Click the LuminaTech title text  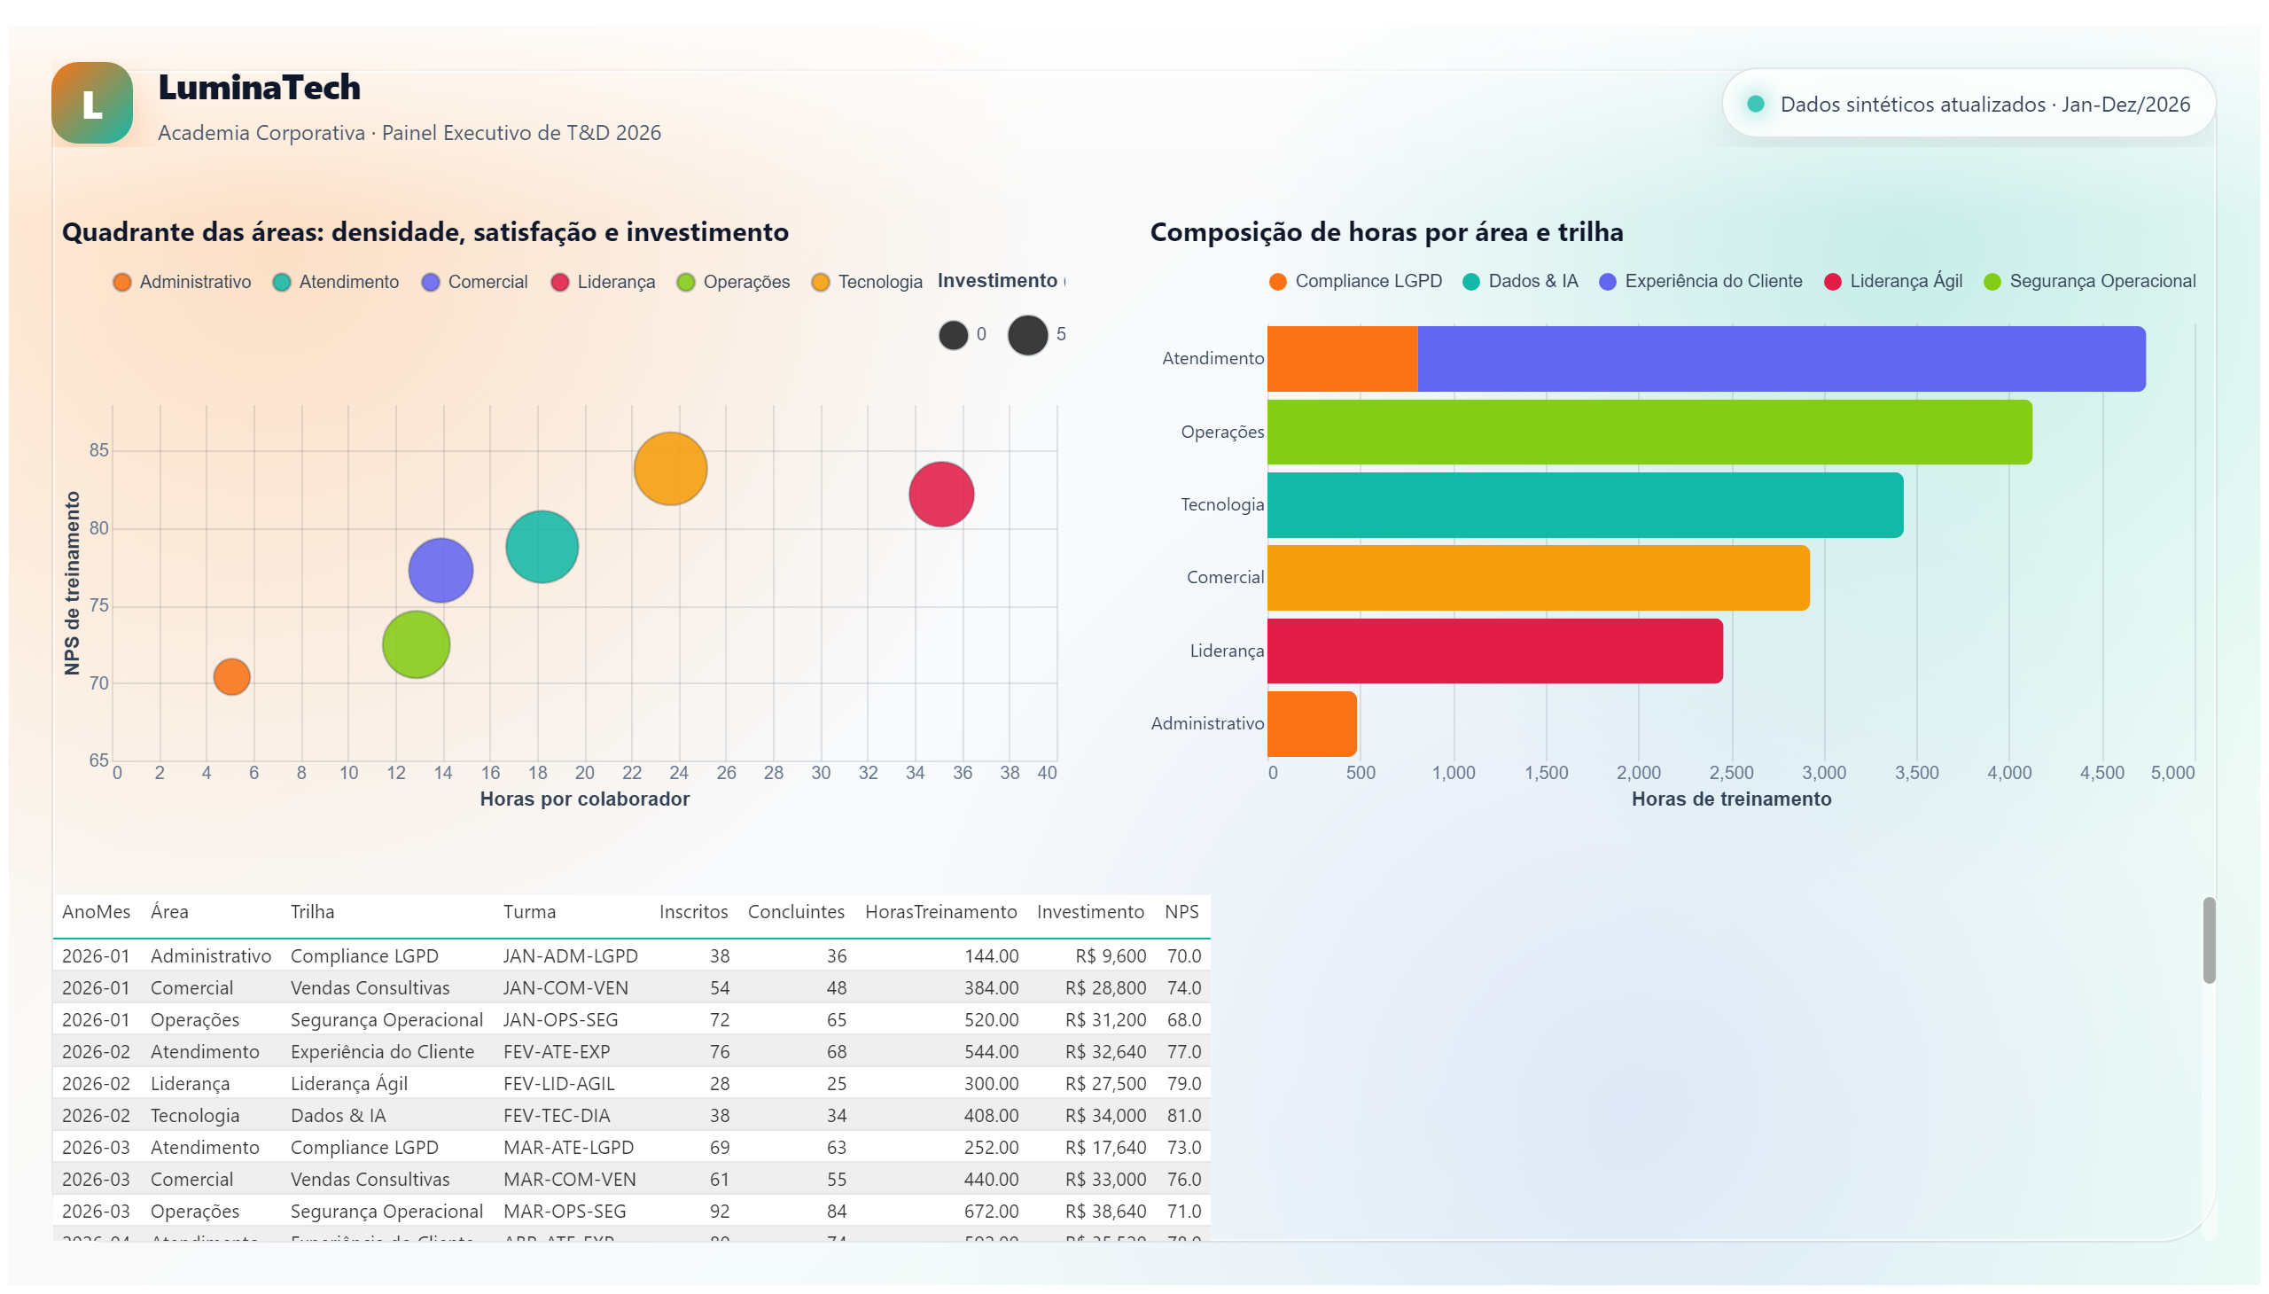click(x=259, y=88)
